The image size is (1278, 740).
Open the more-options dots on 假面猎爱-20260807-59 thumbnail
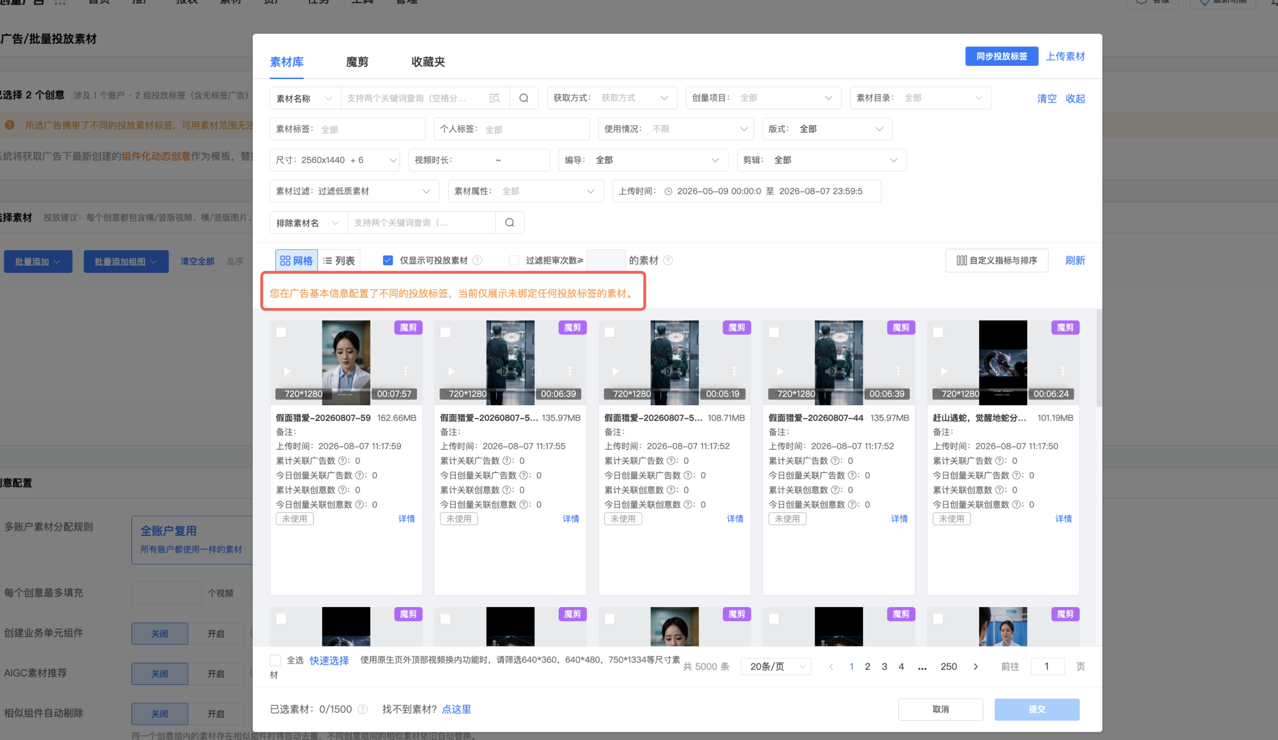coord(406,371)
